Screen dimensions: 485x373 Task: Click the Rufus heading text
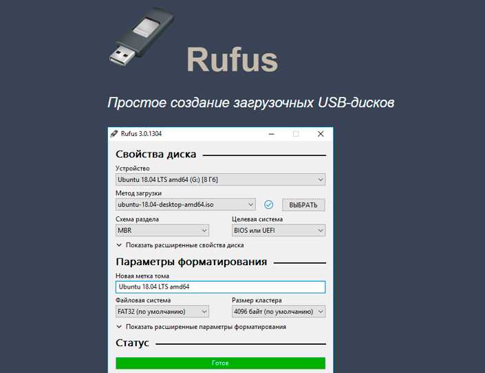click(x=233, y=60)
